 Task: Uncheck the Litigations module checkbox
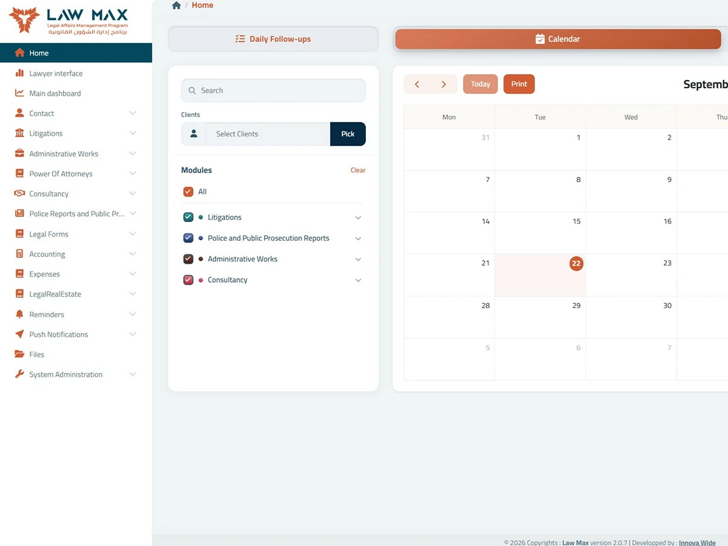click(188, 217)
